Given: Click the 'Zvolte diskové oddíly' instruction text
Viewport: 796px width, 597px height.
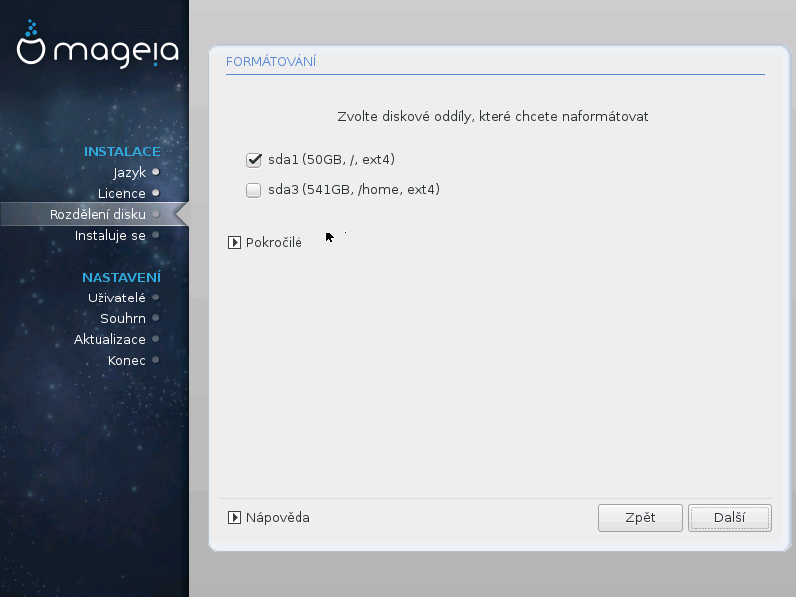Looking at the screenshot, I should point(493,116).
